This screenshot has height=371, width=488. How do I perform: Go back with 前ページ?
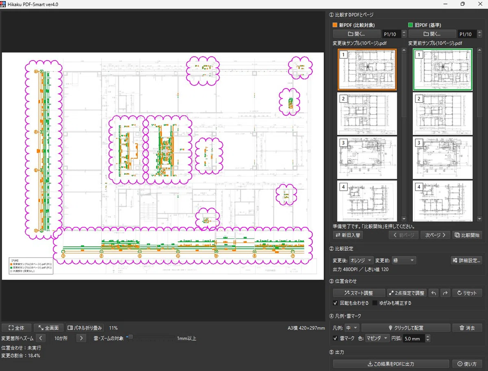pyautogui.click(x=404, y=235)
